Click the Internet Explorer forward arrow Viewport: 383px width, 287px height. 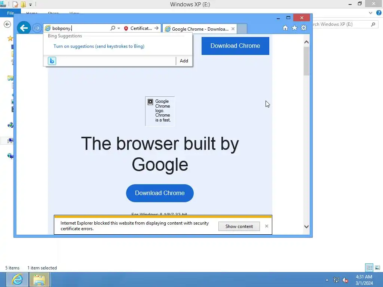pyautogui.click(x=37, y=28)
